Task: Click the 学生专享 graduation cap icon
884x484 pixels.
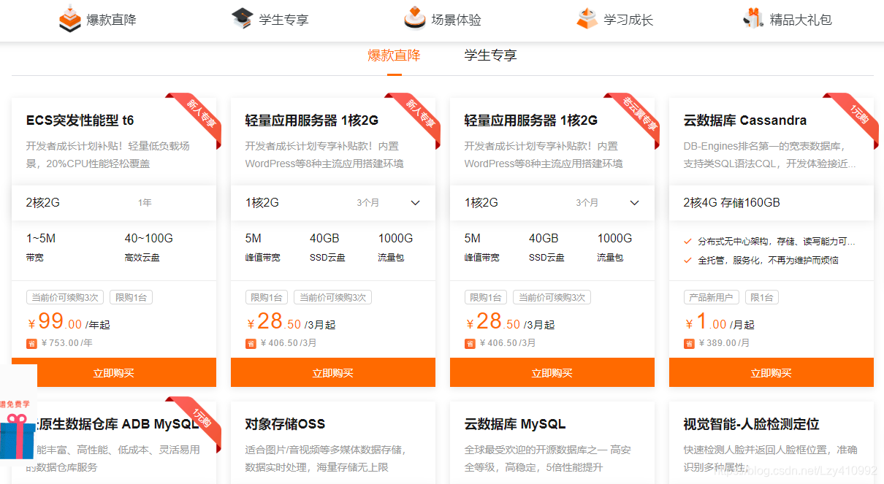Action: pyautogui.click(x=243, y=18)
